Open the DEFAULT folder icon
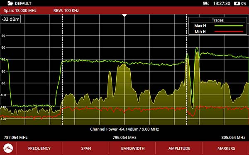Image resolution: width=249 pixels, height=155 pixels. (10, 3)
